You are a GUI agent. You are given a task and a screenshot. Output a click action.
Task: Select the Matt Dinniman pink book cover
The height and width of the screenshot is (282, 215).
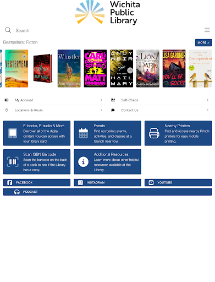(95, 68)
